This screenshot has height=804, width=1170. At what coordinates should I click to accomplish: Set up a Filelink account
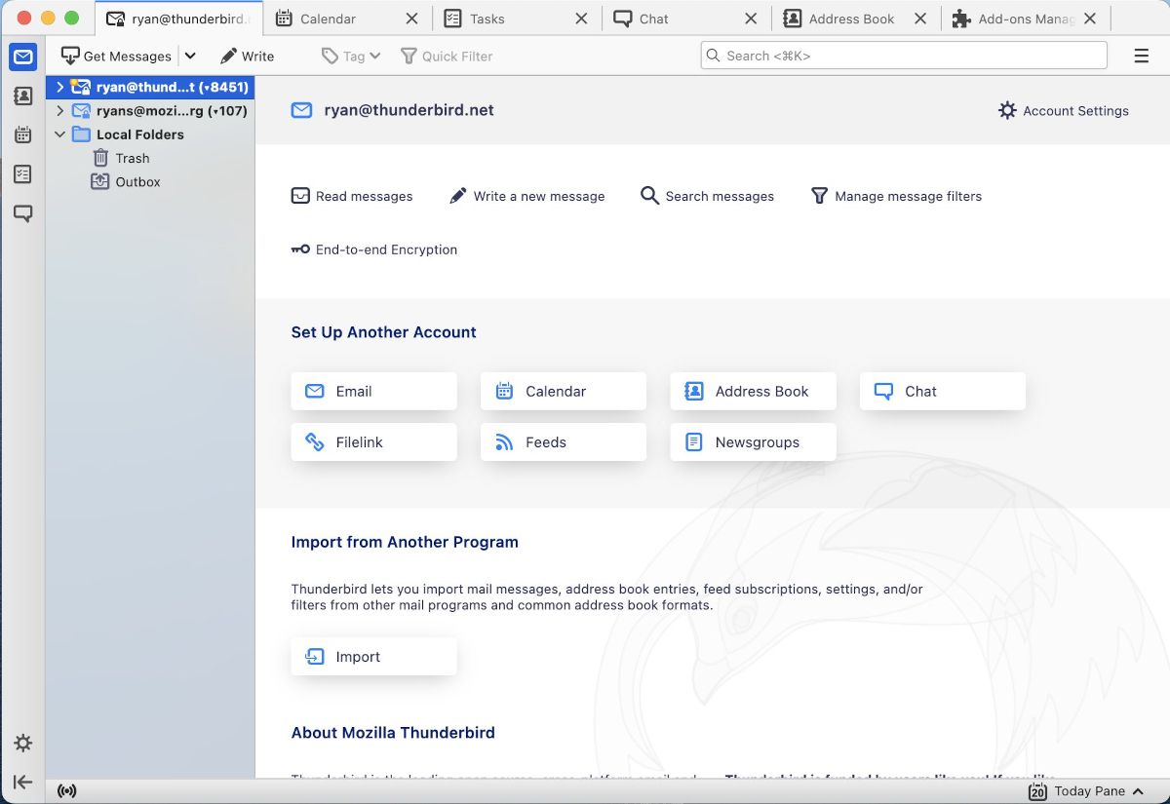tap(373, 441)
